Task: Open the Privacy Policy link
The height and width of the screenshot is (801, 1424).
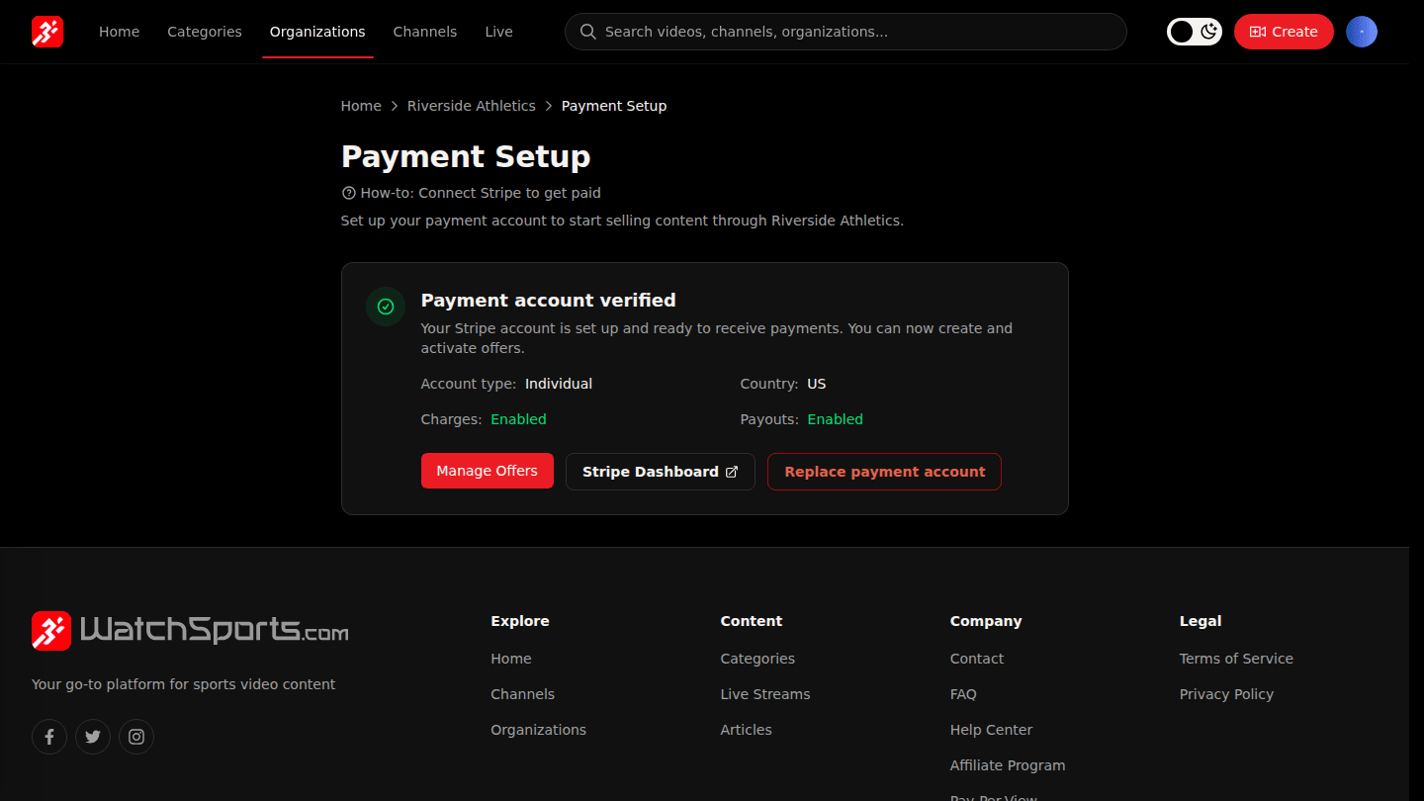Action: coord(1226,694)
